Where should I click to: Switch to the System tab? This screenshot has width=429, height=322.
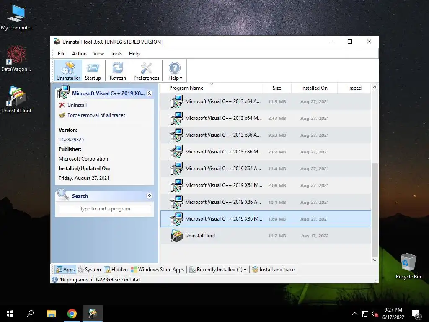90,270
